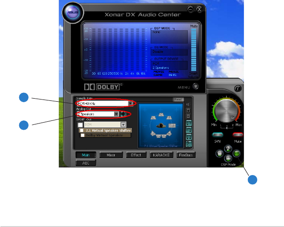284x227 pixels.
Task: Enable the SPDIF Out checkbox
Action: 80,125
